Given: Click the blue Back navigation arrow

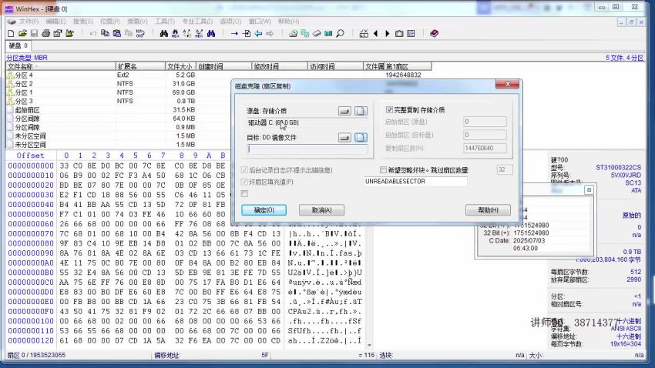Looking at the screenshot, I should [x=259, y=33].
